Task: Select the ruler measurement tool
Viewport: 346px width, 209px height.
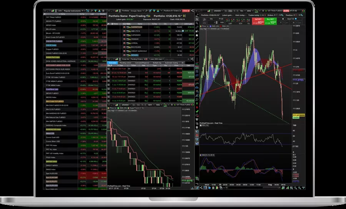Action: tap(197, 27)
